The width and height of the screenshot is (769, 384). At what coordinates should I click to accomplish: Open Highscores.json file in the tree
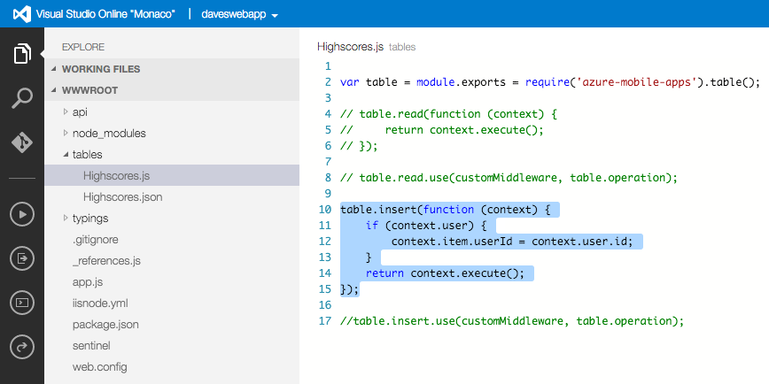tap(122, 196)
